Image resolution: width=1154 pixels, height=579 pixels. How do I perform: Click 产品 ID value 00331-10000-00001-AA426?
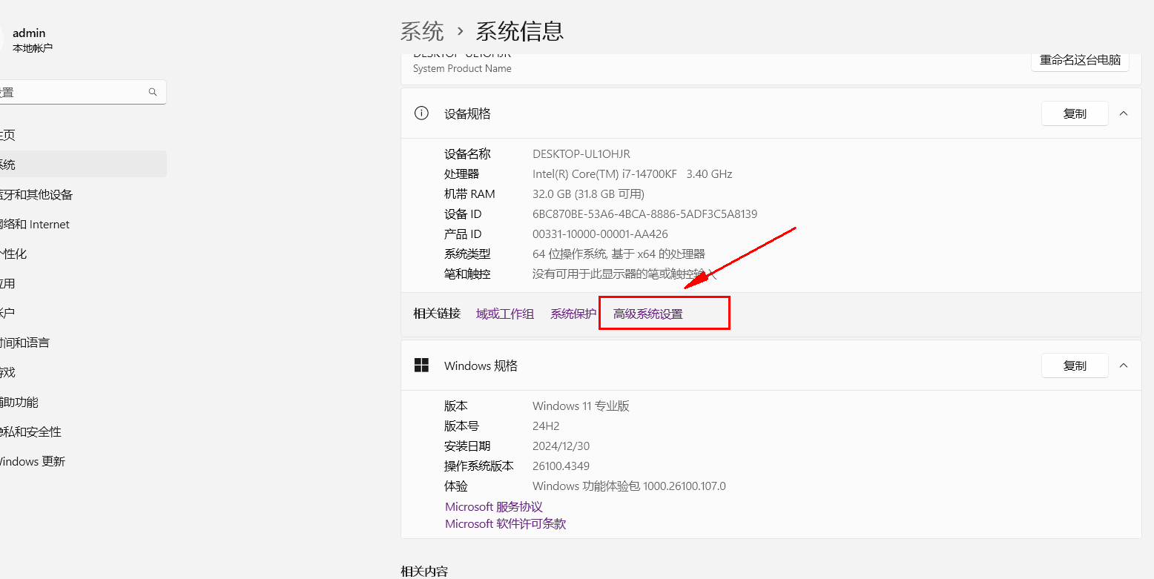point(600,234)
